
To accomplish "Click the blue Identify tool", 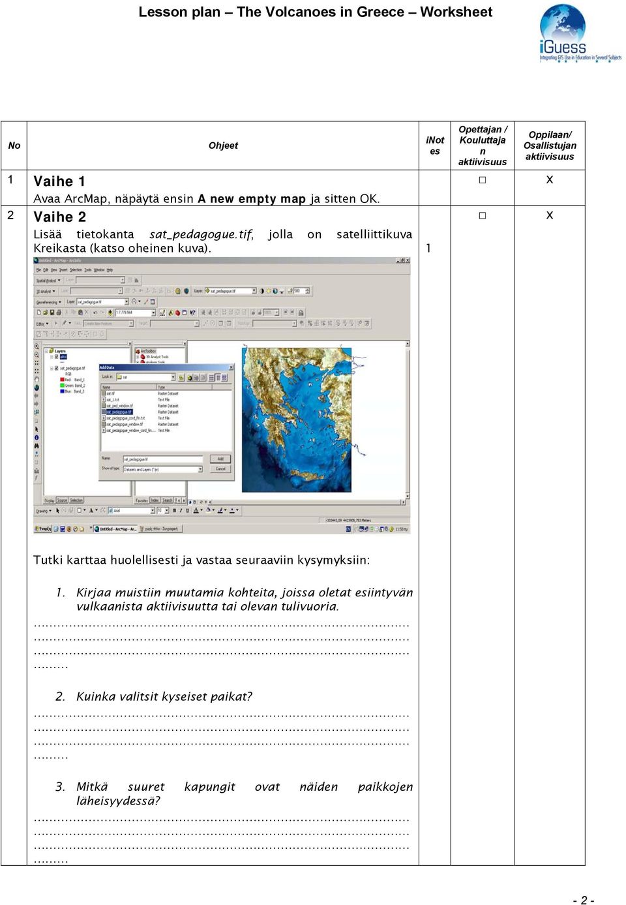I will click(x=37, y=438).
